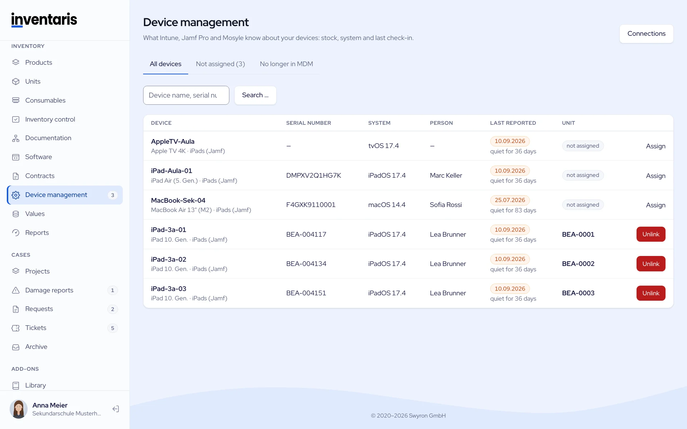The width and height of the screenshot is (687, 429).
Task: Click the Search ... button
Action: [255, 95]
